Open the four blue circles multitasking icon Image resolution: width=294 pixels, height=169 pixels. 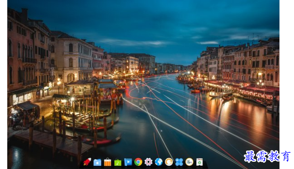(179, 162)
